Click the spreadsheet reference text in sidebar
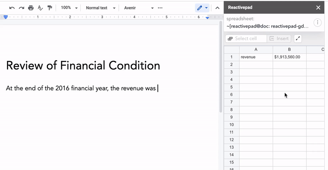 pyautogui.click(x=267, y=27)
